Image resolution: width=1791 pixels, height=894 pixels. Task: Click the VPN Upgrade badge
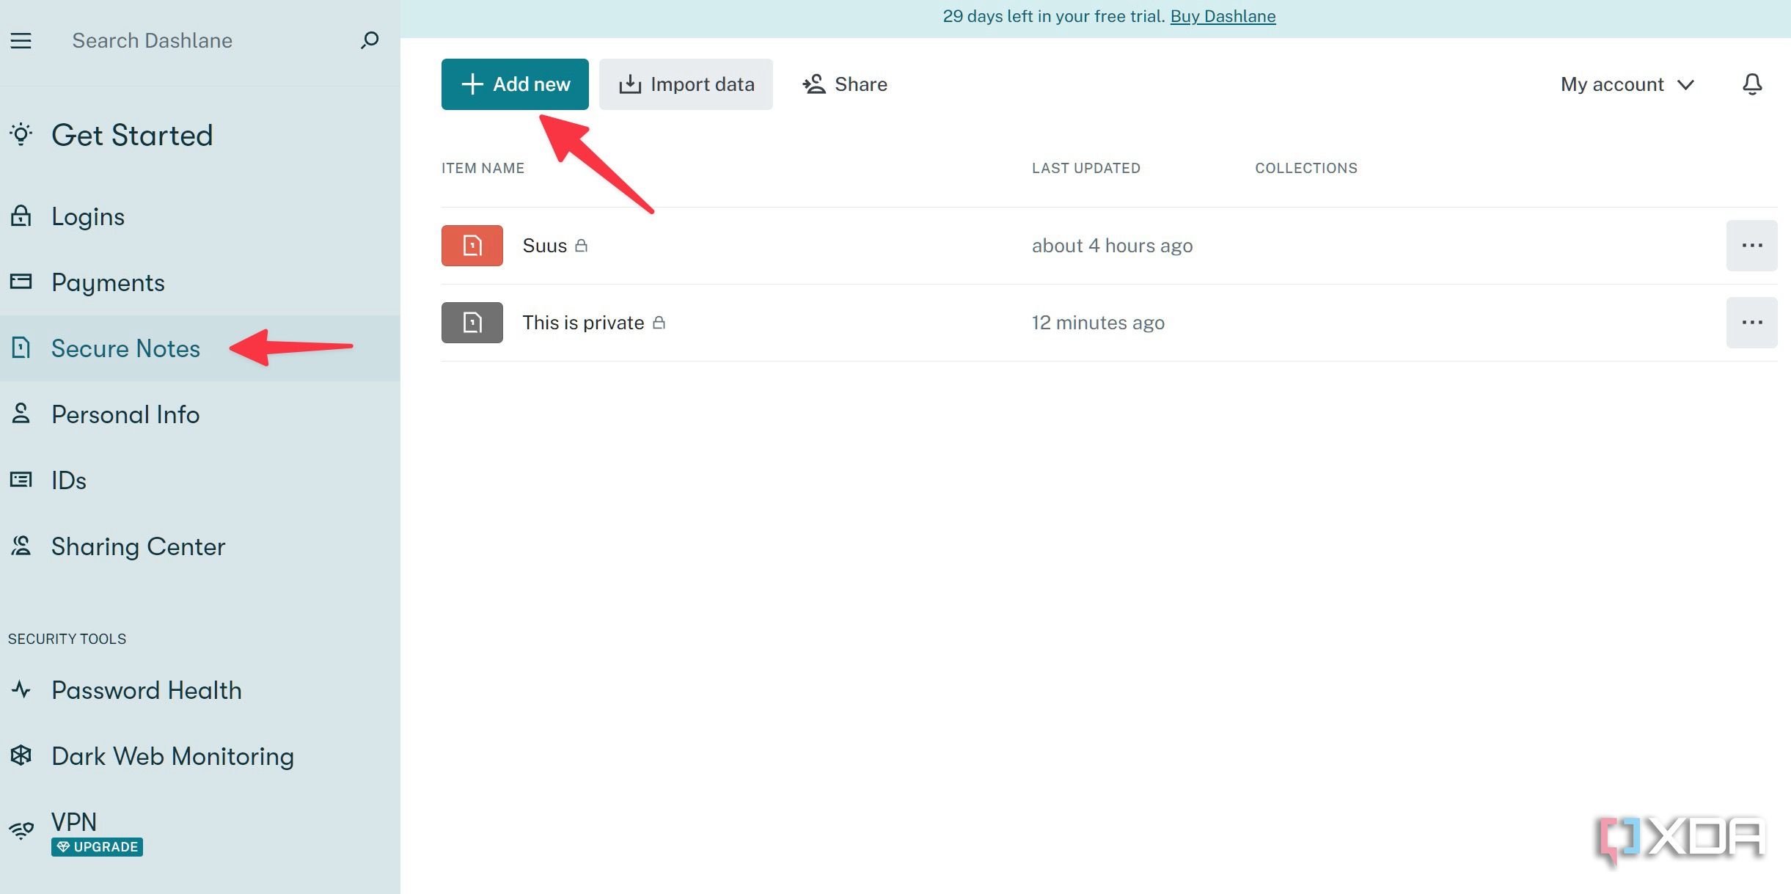[x=97, y=847]
